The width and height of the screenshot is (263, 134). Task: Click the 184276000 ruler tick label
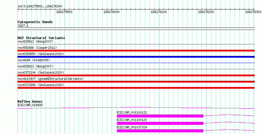coord(111,12)
